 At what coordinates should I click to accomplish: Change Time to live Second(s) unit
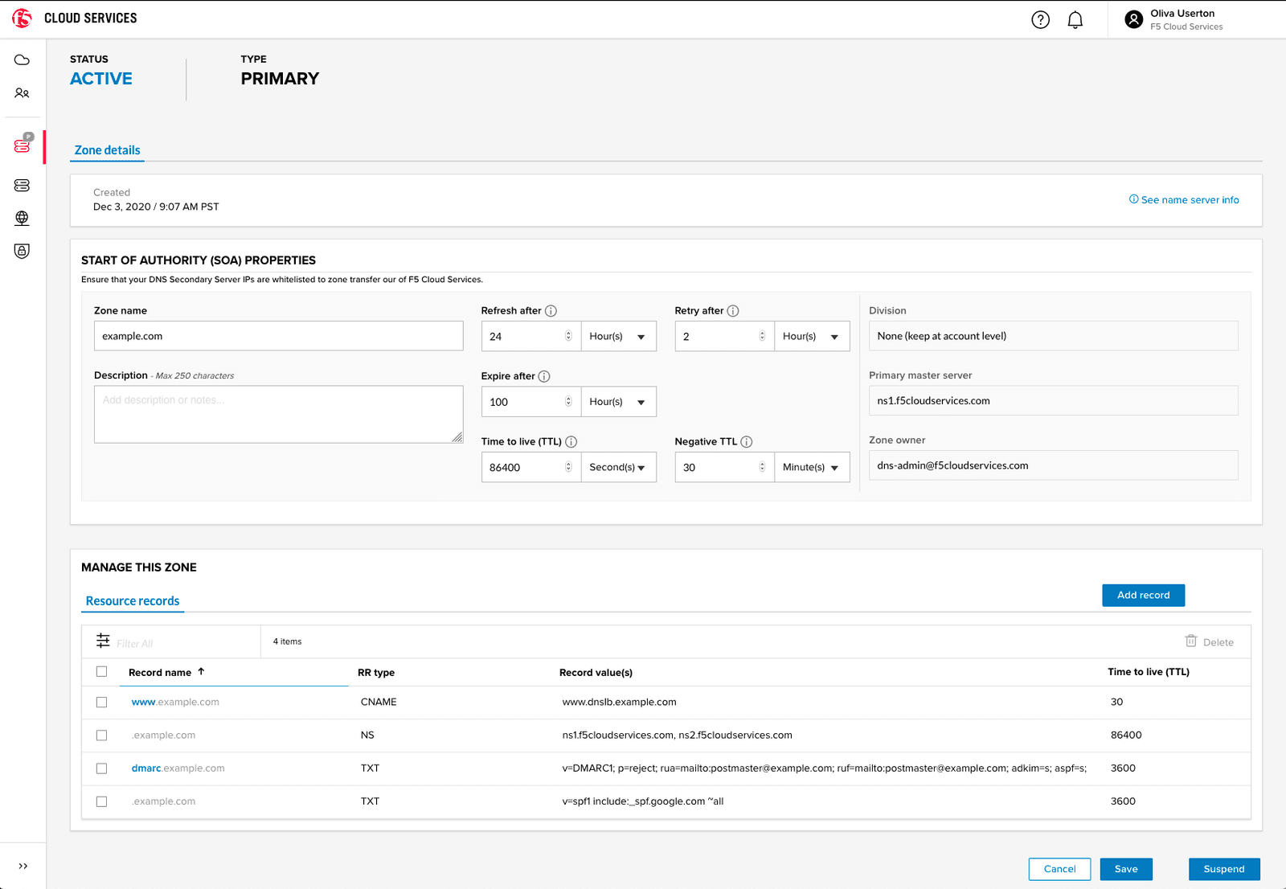pos(618,468)
